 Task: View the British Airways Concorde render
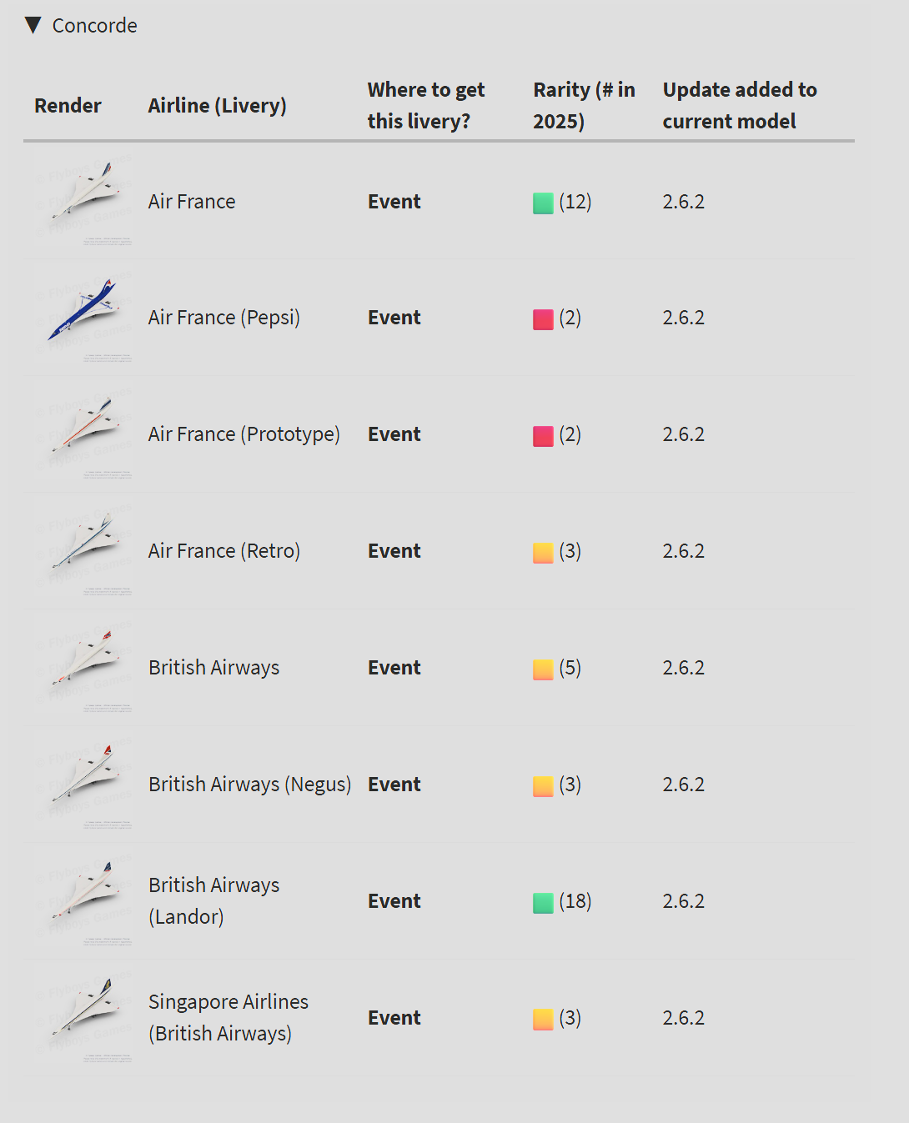[x=83, y=668]
